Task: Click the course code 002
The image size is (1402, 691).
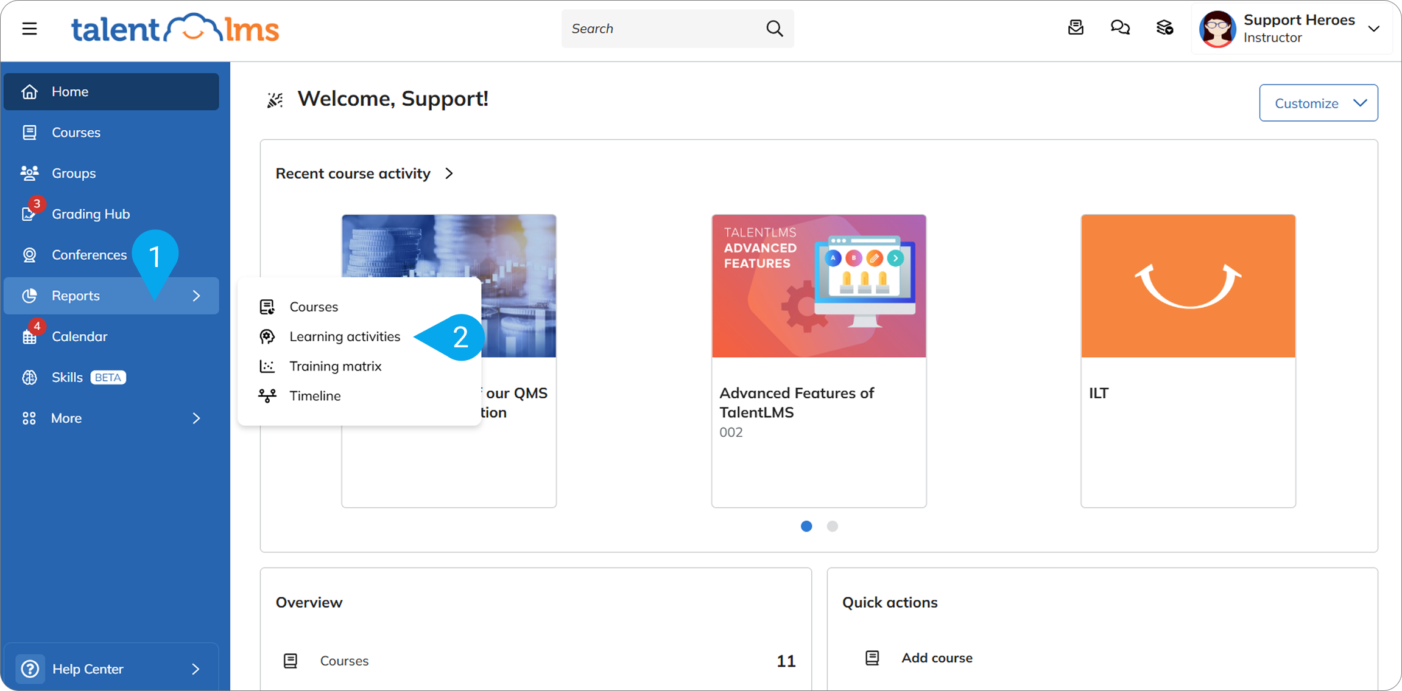Action: 731,432
